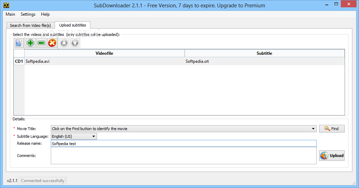Screen dimensions: 359x188
Task: Click the move up arrow icon
Action: click(64, 43)
